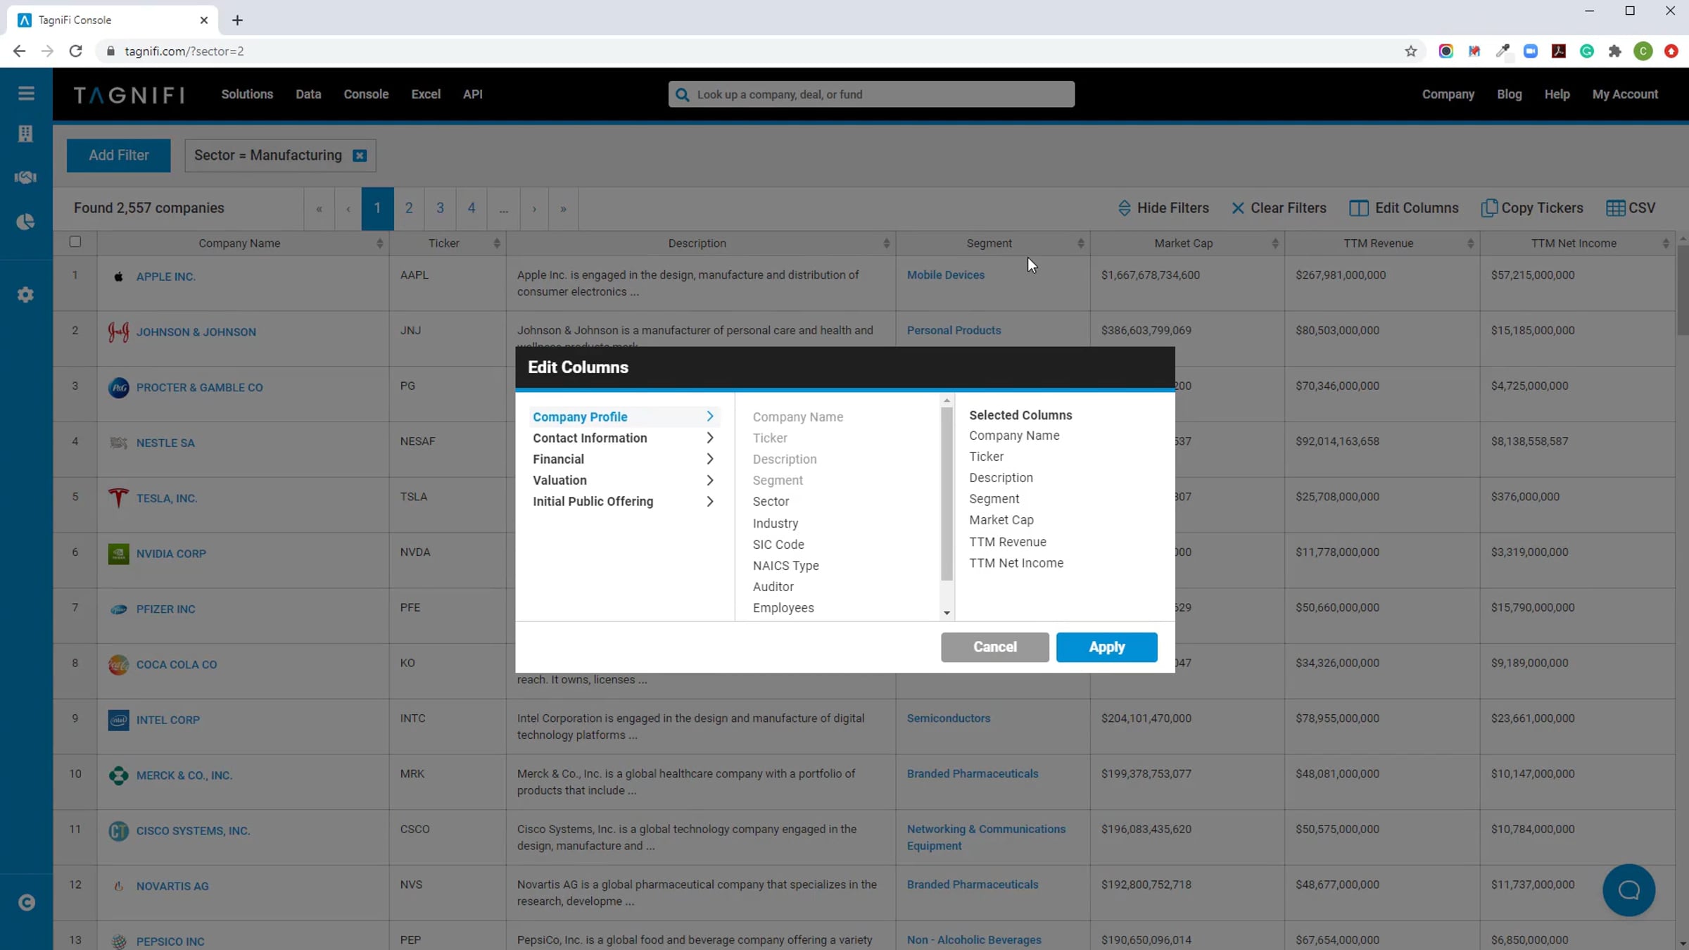
Task: Export results with CSV button
Action: click(x=1631, y=208)
